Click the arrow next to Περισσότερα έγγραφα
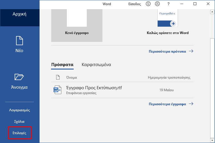This screenshot has width=215, height=143. pos(191,104)
